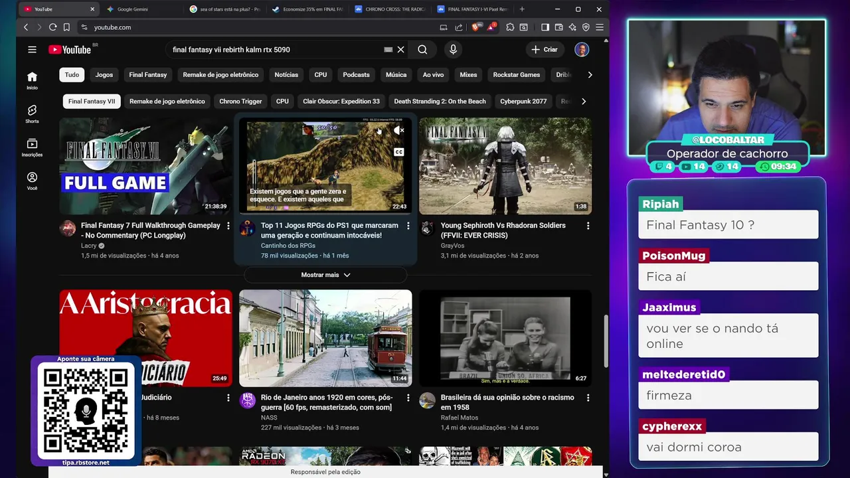Show more top filter chips with the arrow
This screenshot has width=850, height=478.
[590, 75]
